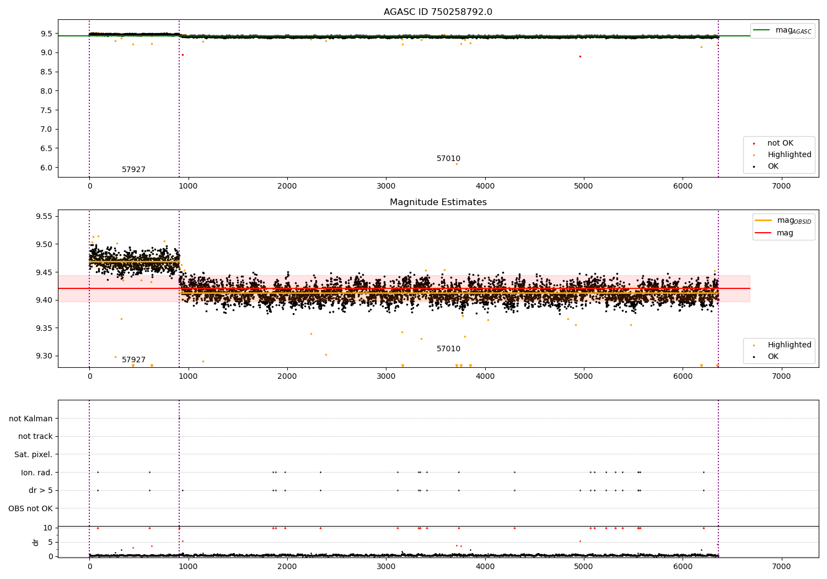The height and width of the screenshot is (579, 827).
Task: Select the "not OK" legend entry
Action: tap(780, 143)
